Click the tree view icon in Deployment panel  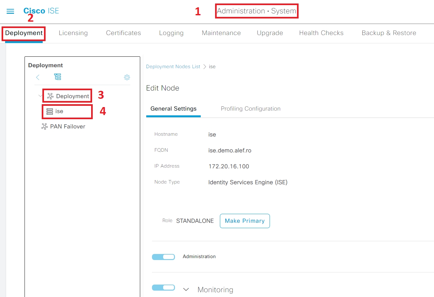pos(58,77)
